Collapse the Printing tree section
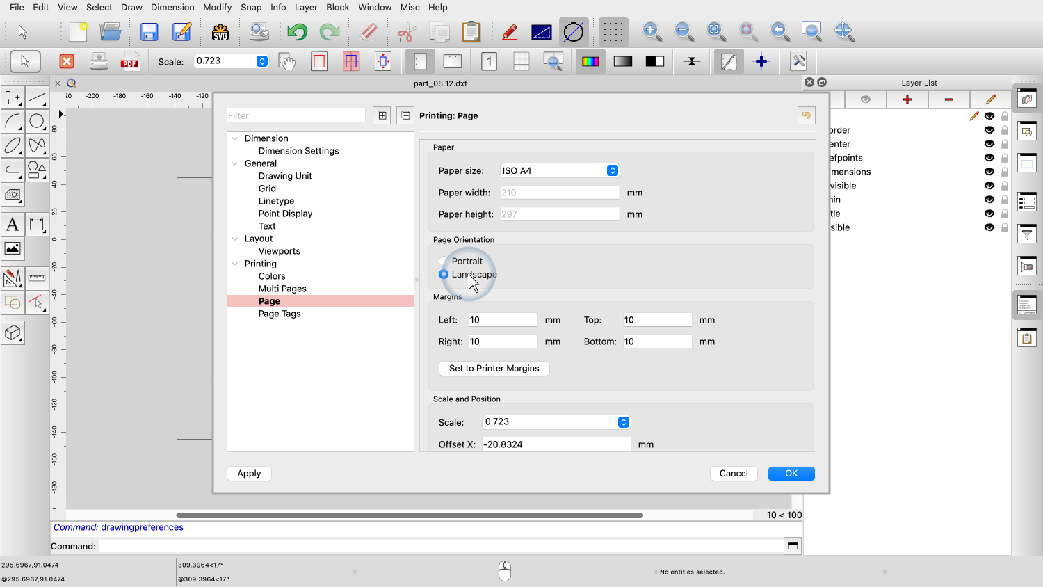The width and height of the screenshot is (1043, 587). click(x=235, y=264)
